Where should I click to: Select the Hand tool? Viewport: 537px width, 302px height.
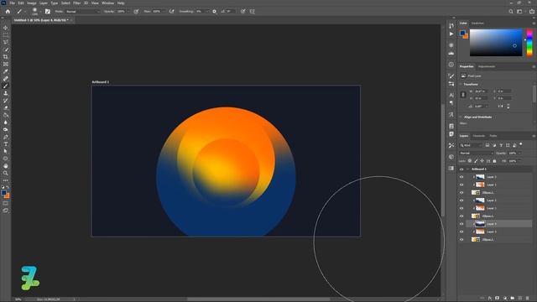[x=6, y=166]
